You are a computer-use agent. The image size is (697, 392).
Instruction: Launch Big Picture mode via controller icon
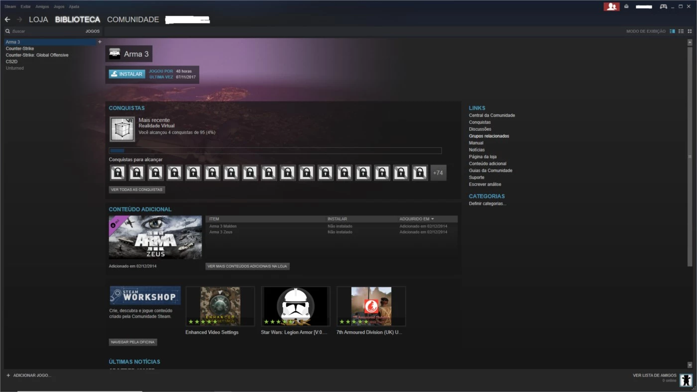pyautogui.click(x=663, y=6)
